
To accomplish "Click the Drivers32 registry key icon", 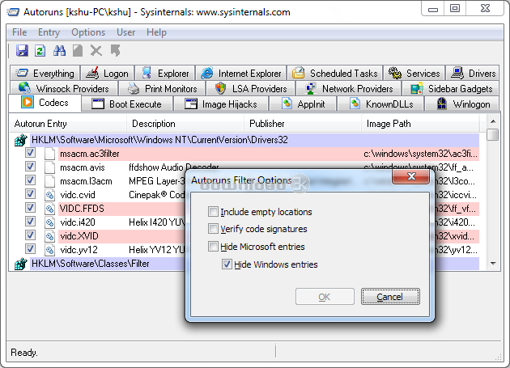I will (21, 140).
